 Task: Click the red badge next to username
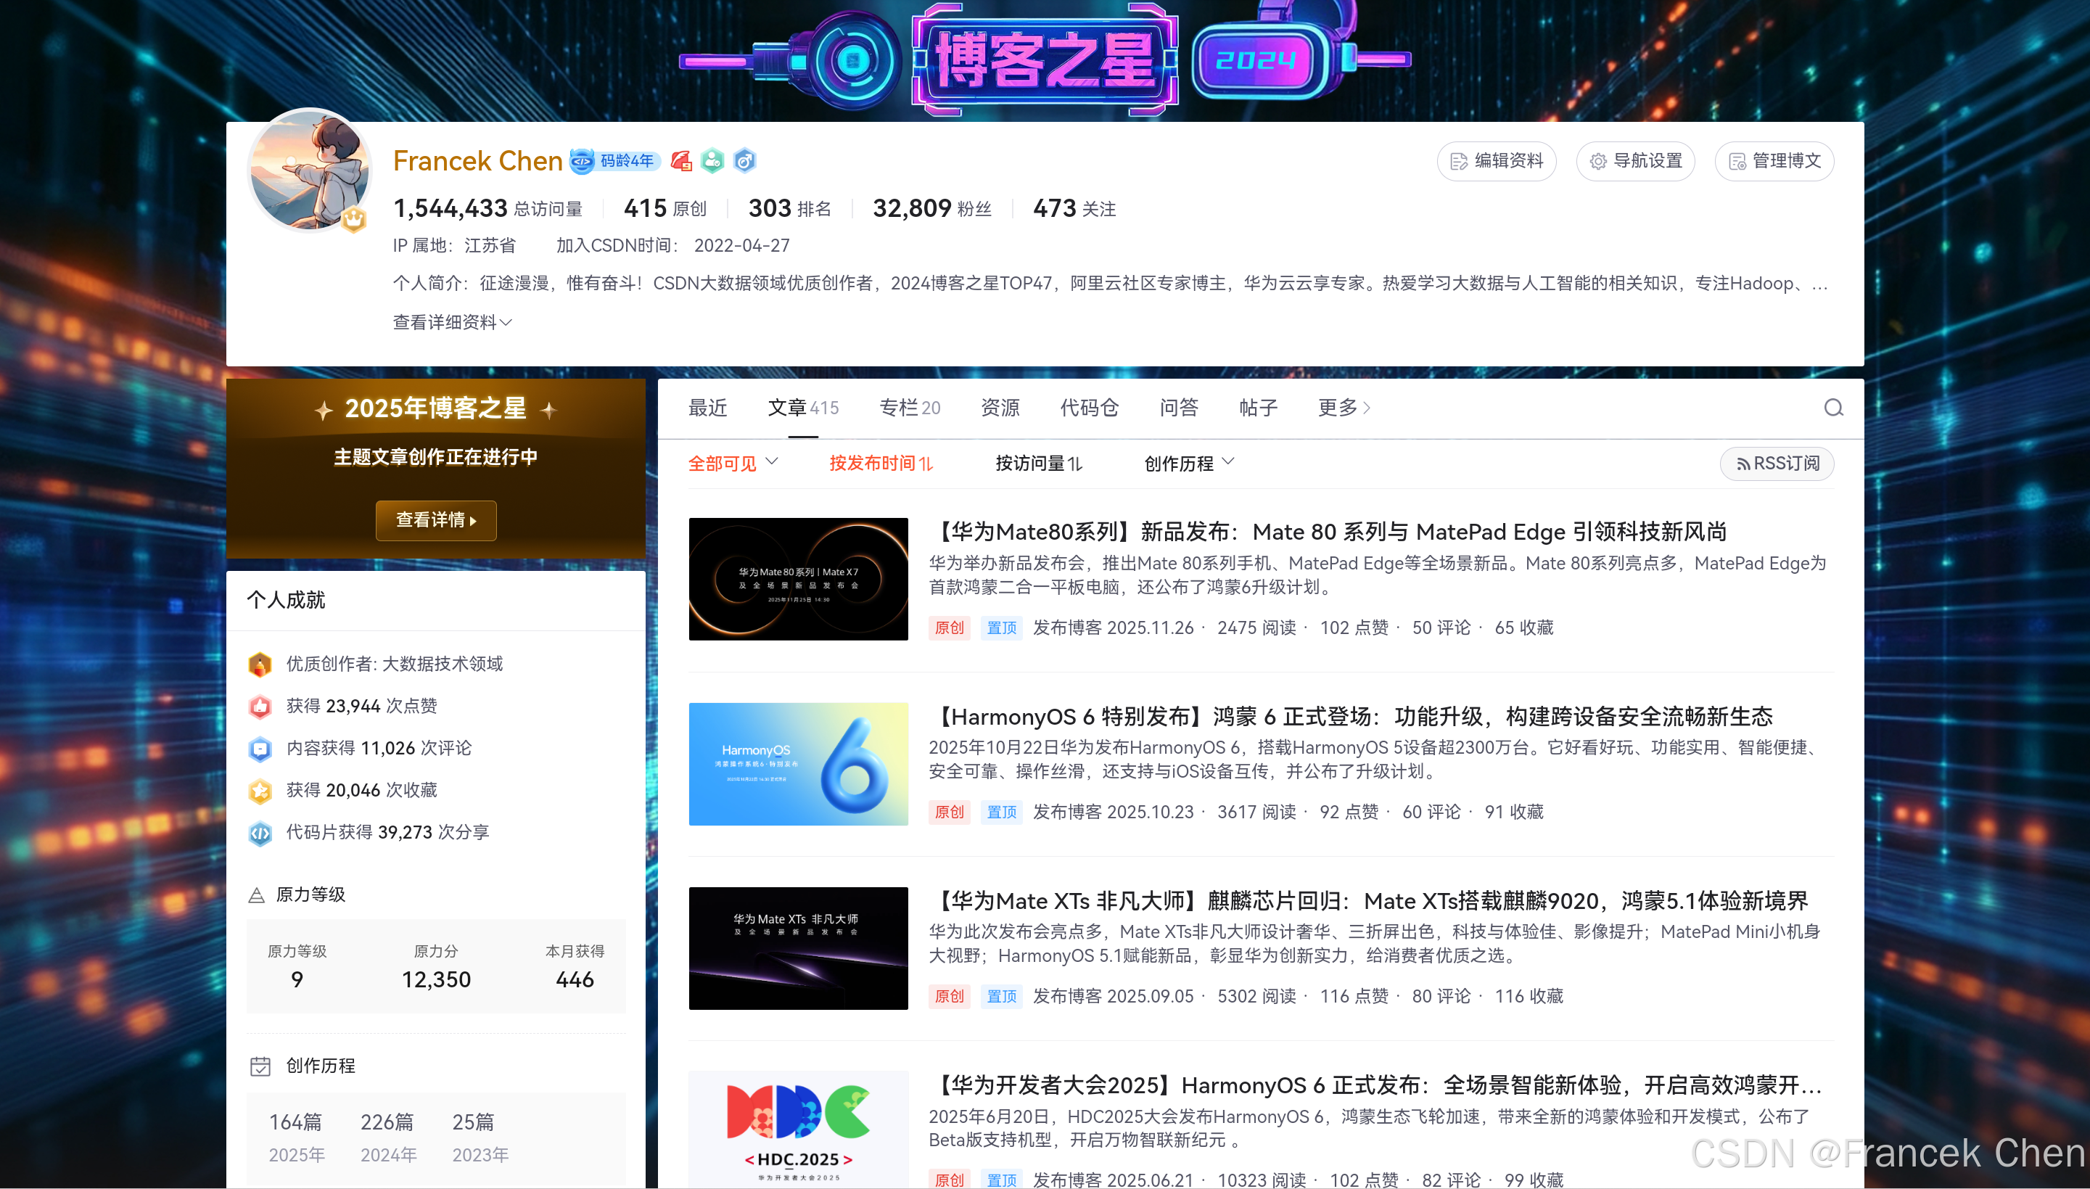tap(681, 161)
